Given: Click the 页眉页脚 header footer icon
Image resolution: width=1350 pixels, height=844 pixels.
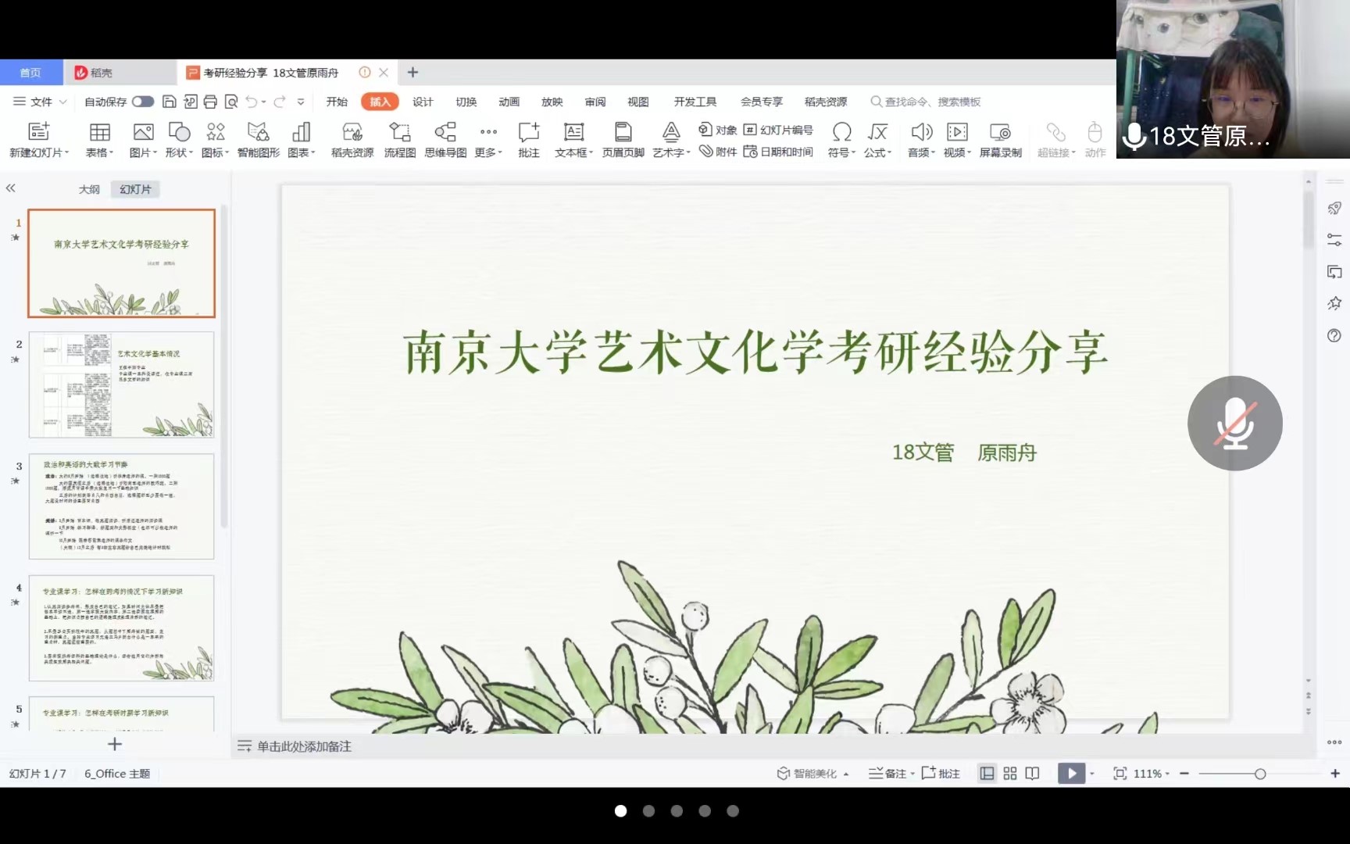Looking at the screenshot, I should click(623, 132).
